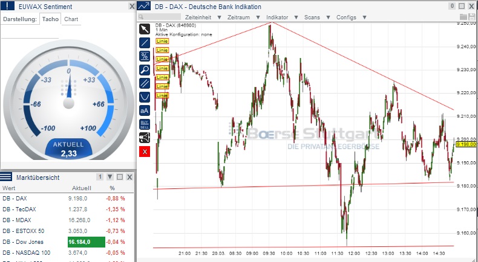Click the red X delete drawings tool
This screenshot has height=262, width=478.
pos(145,152)
